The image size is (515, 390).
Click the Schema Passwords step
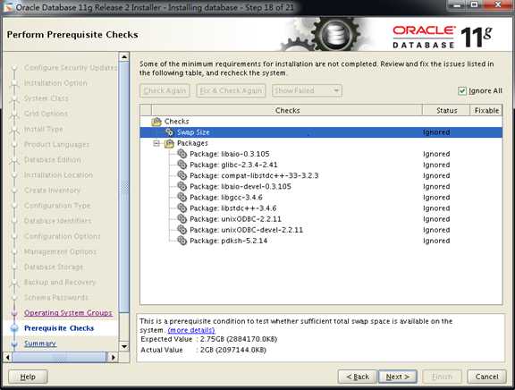[56, 297]
